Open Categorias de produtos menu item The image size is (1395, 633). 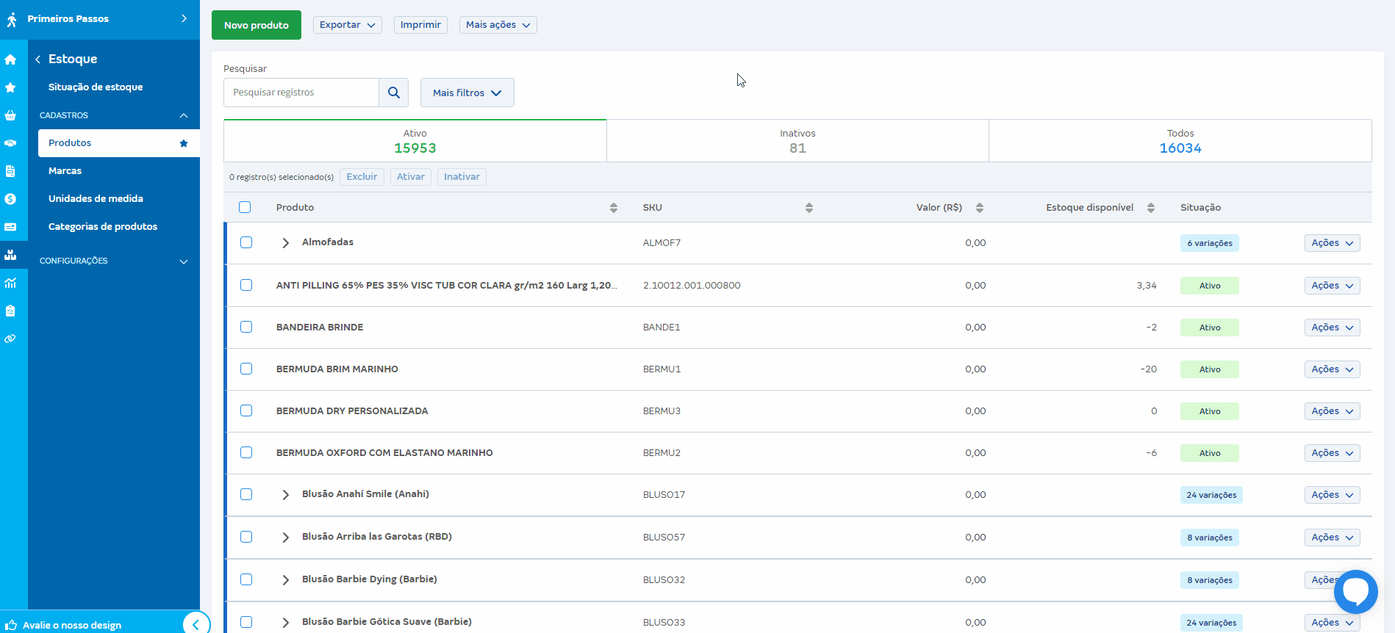pos(103,226)
